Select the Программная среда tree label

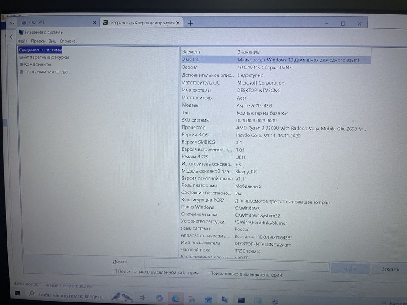pyautogui.click(x=46, y=71)
